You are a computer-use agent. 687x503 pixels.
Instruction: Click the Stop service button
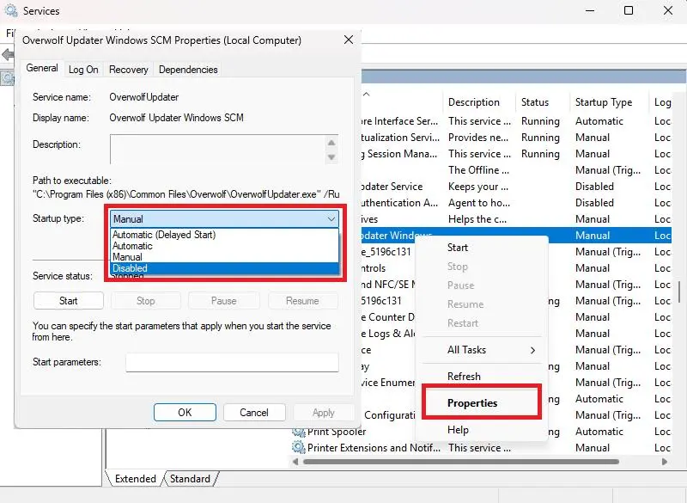point(145,301)
